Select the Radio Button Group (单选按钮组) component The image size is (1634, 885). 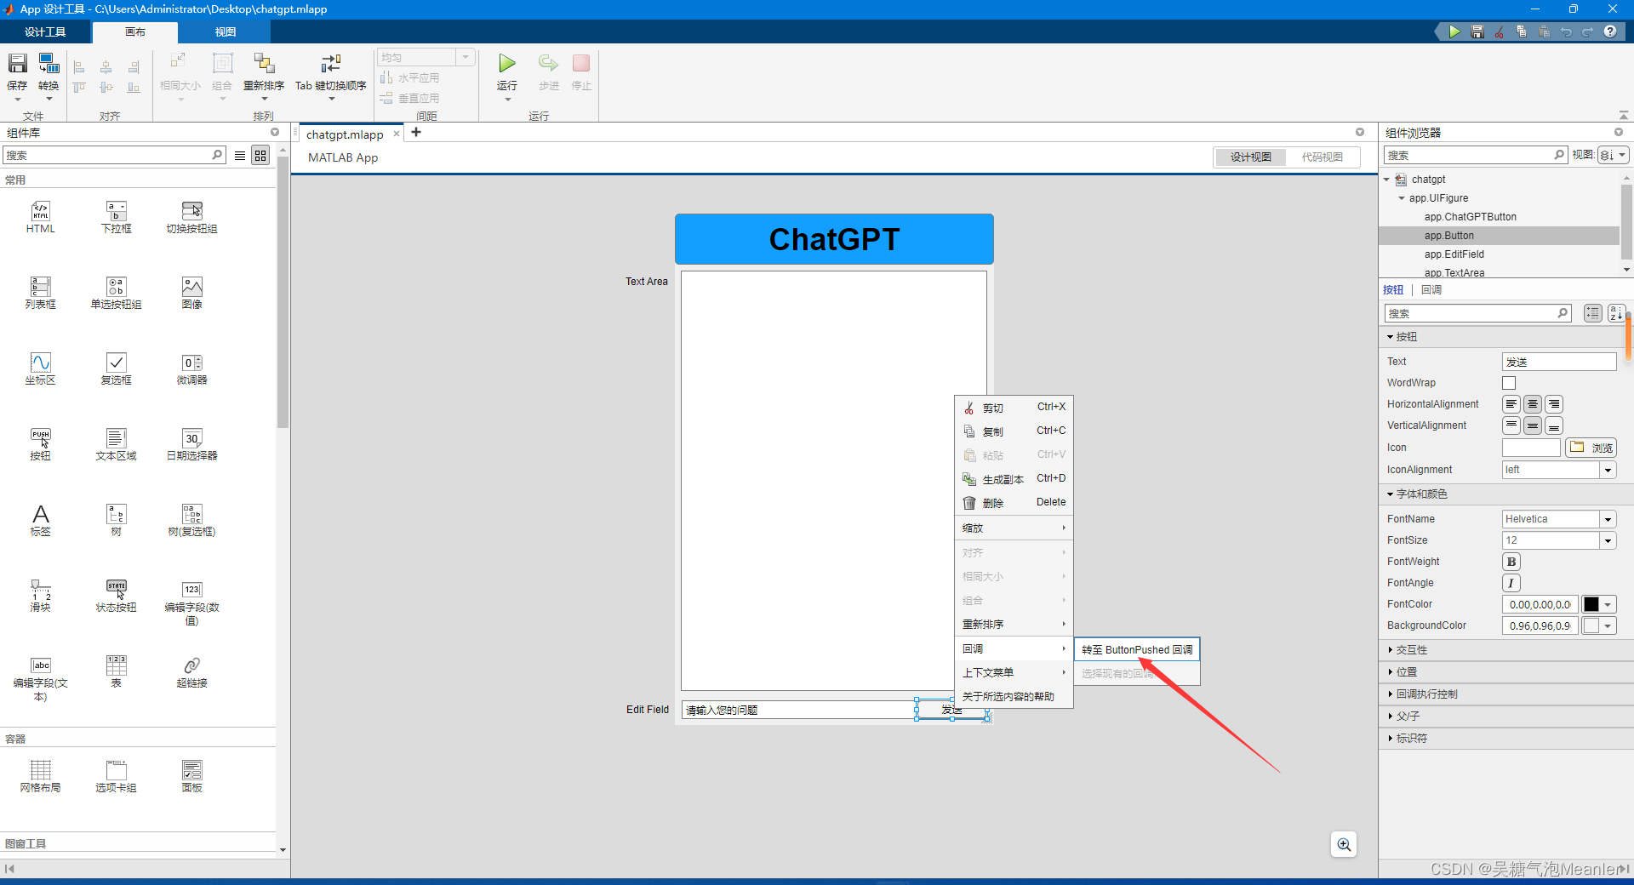116,294
